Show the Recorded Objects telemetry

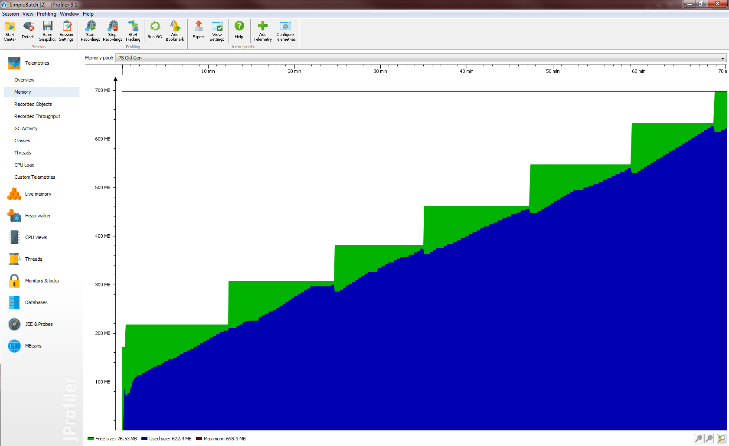pyautogui.click(x=33, y=104)
